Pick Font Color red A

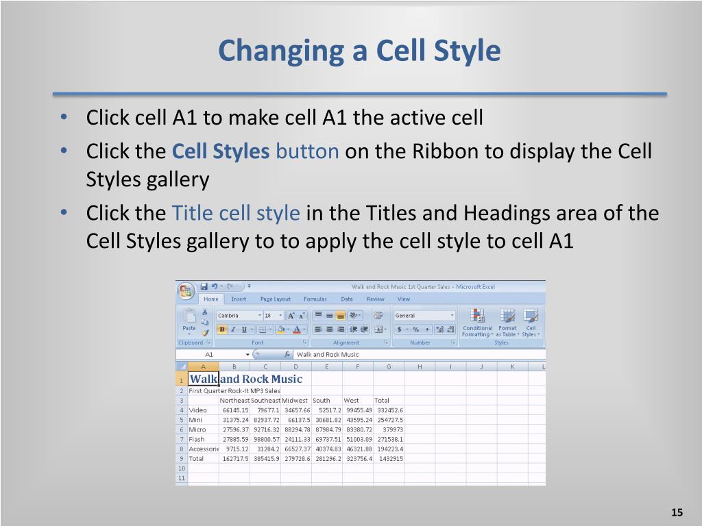(x=297, y=329)
